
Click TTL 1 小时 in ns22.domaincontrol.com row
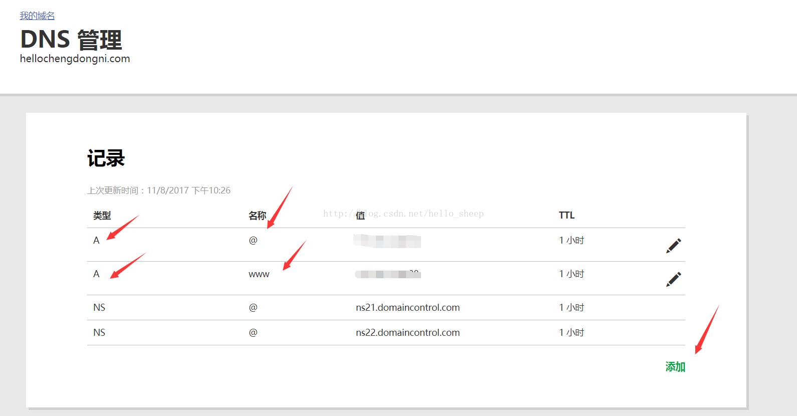click(571, 332)
